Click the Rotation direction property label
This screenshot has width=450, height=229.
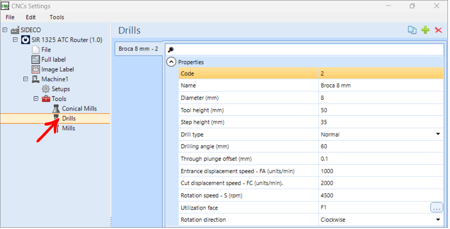point(203,220)
